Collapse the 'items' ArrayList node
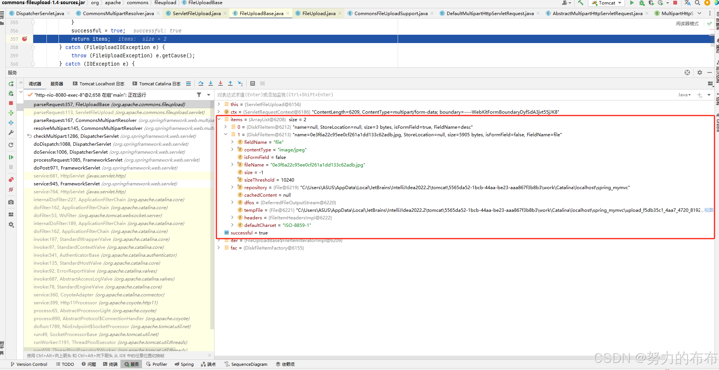The height and width of the screenshot is (370, 719). [x=219, y=119]
